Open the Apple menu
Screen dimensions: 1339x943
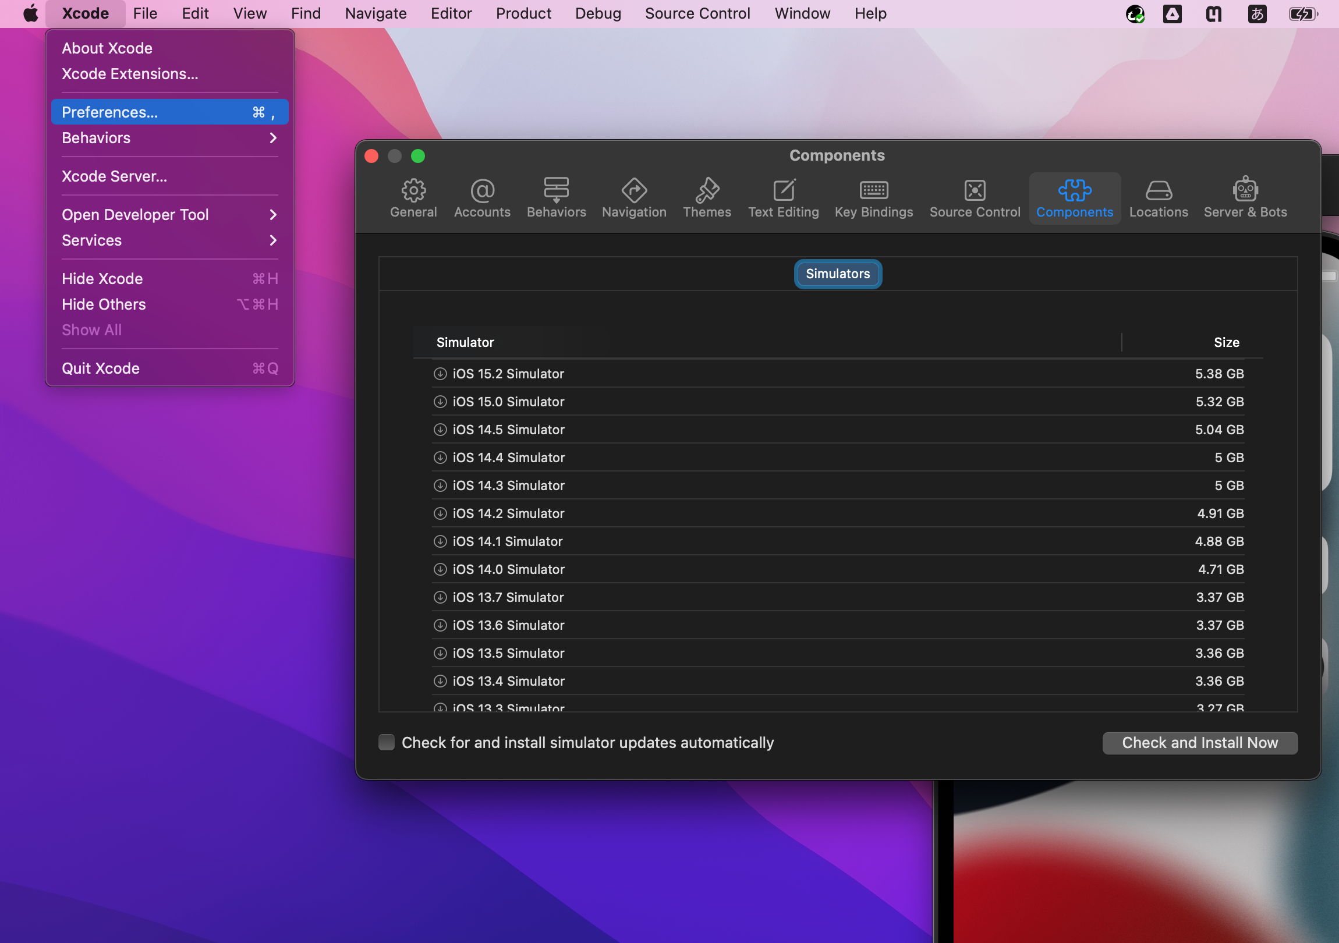pos(30,13)
